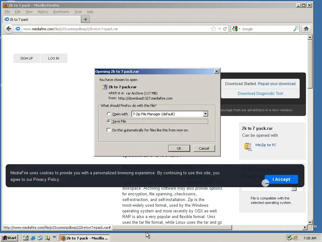
Task: Close the Opening 2k to 7 pack.rar dialog
Action: click(216, 72)
